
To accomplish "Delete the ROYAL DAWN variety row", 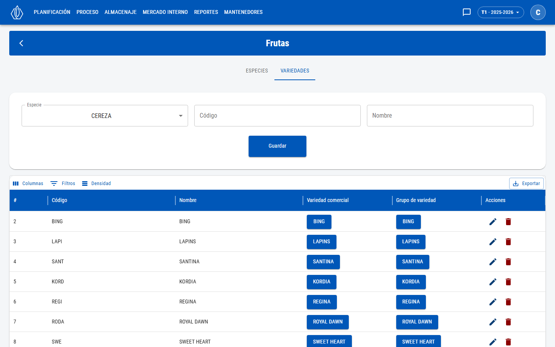I will [x=508, y=322].
